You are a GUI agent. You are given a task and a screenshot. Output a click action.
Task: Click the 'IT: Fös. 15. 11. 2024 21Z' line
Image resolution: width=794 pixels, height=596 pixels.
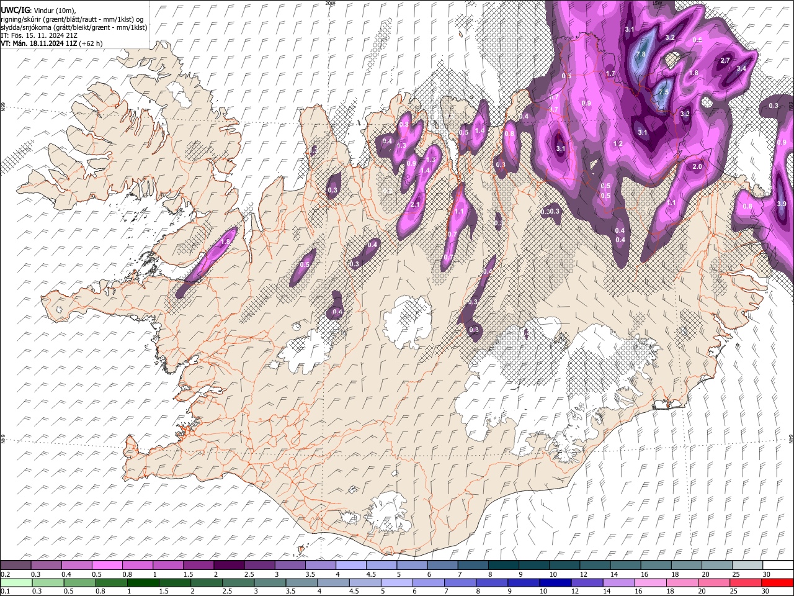[x=39, y=35]
